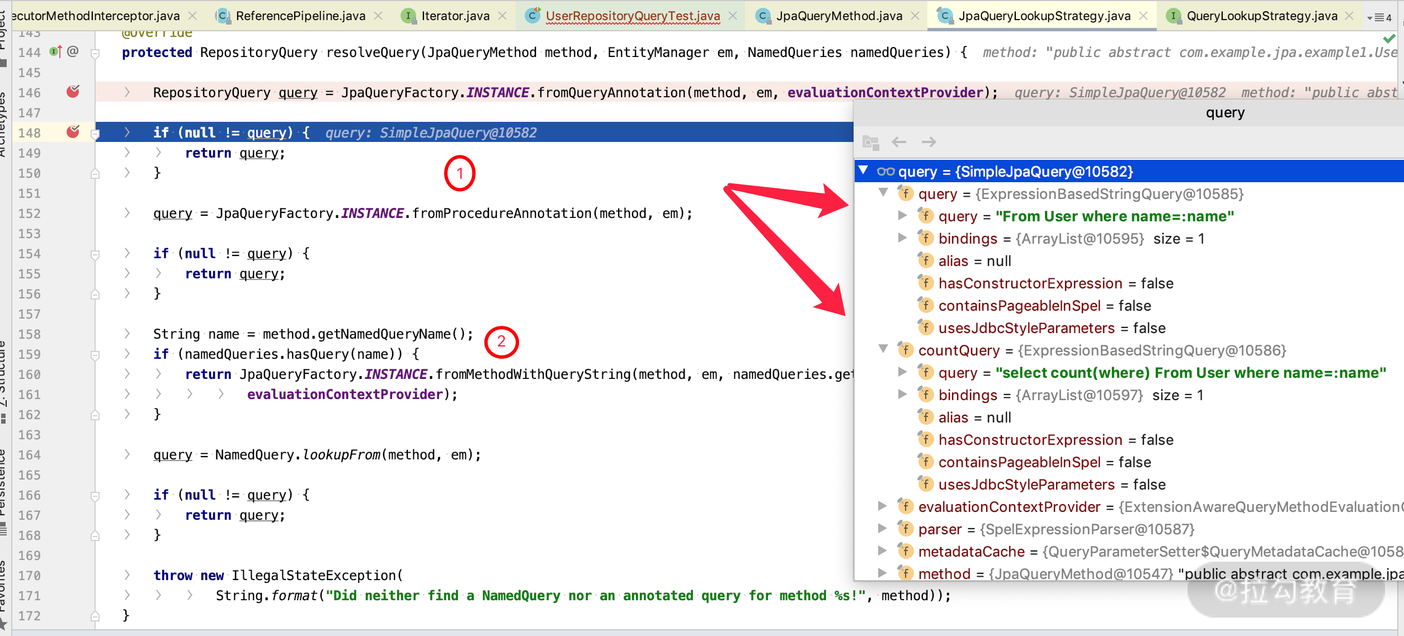Fold the code block at line 159

pyautogui.click(x=95, y=354)
